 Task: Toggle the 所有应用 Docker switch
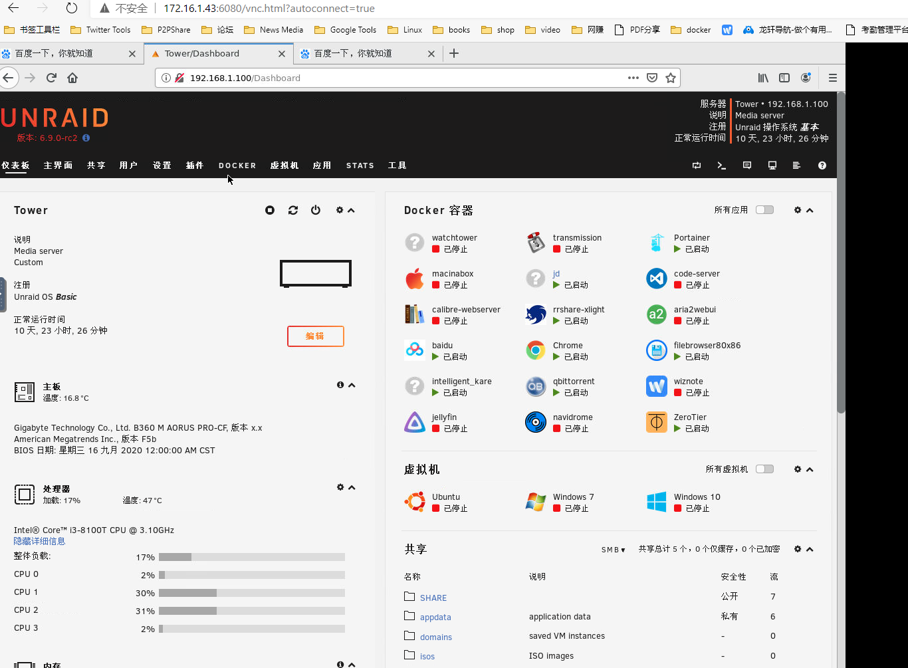[764, 210]
